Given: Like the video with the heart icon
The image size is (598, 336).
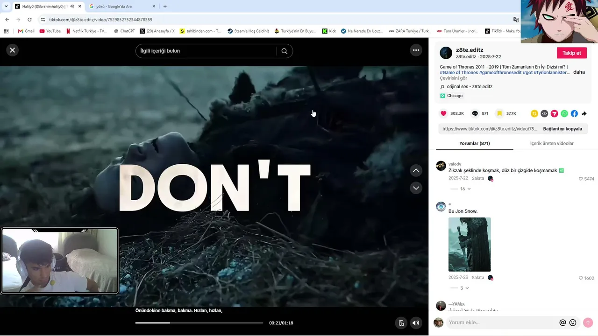Looking at the screenshot, I should coord(443,113).
